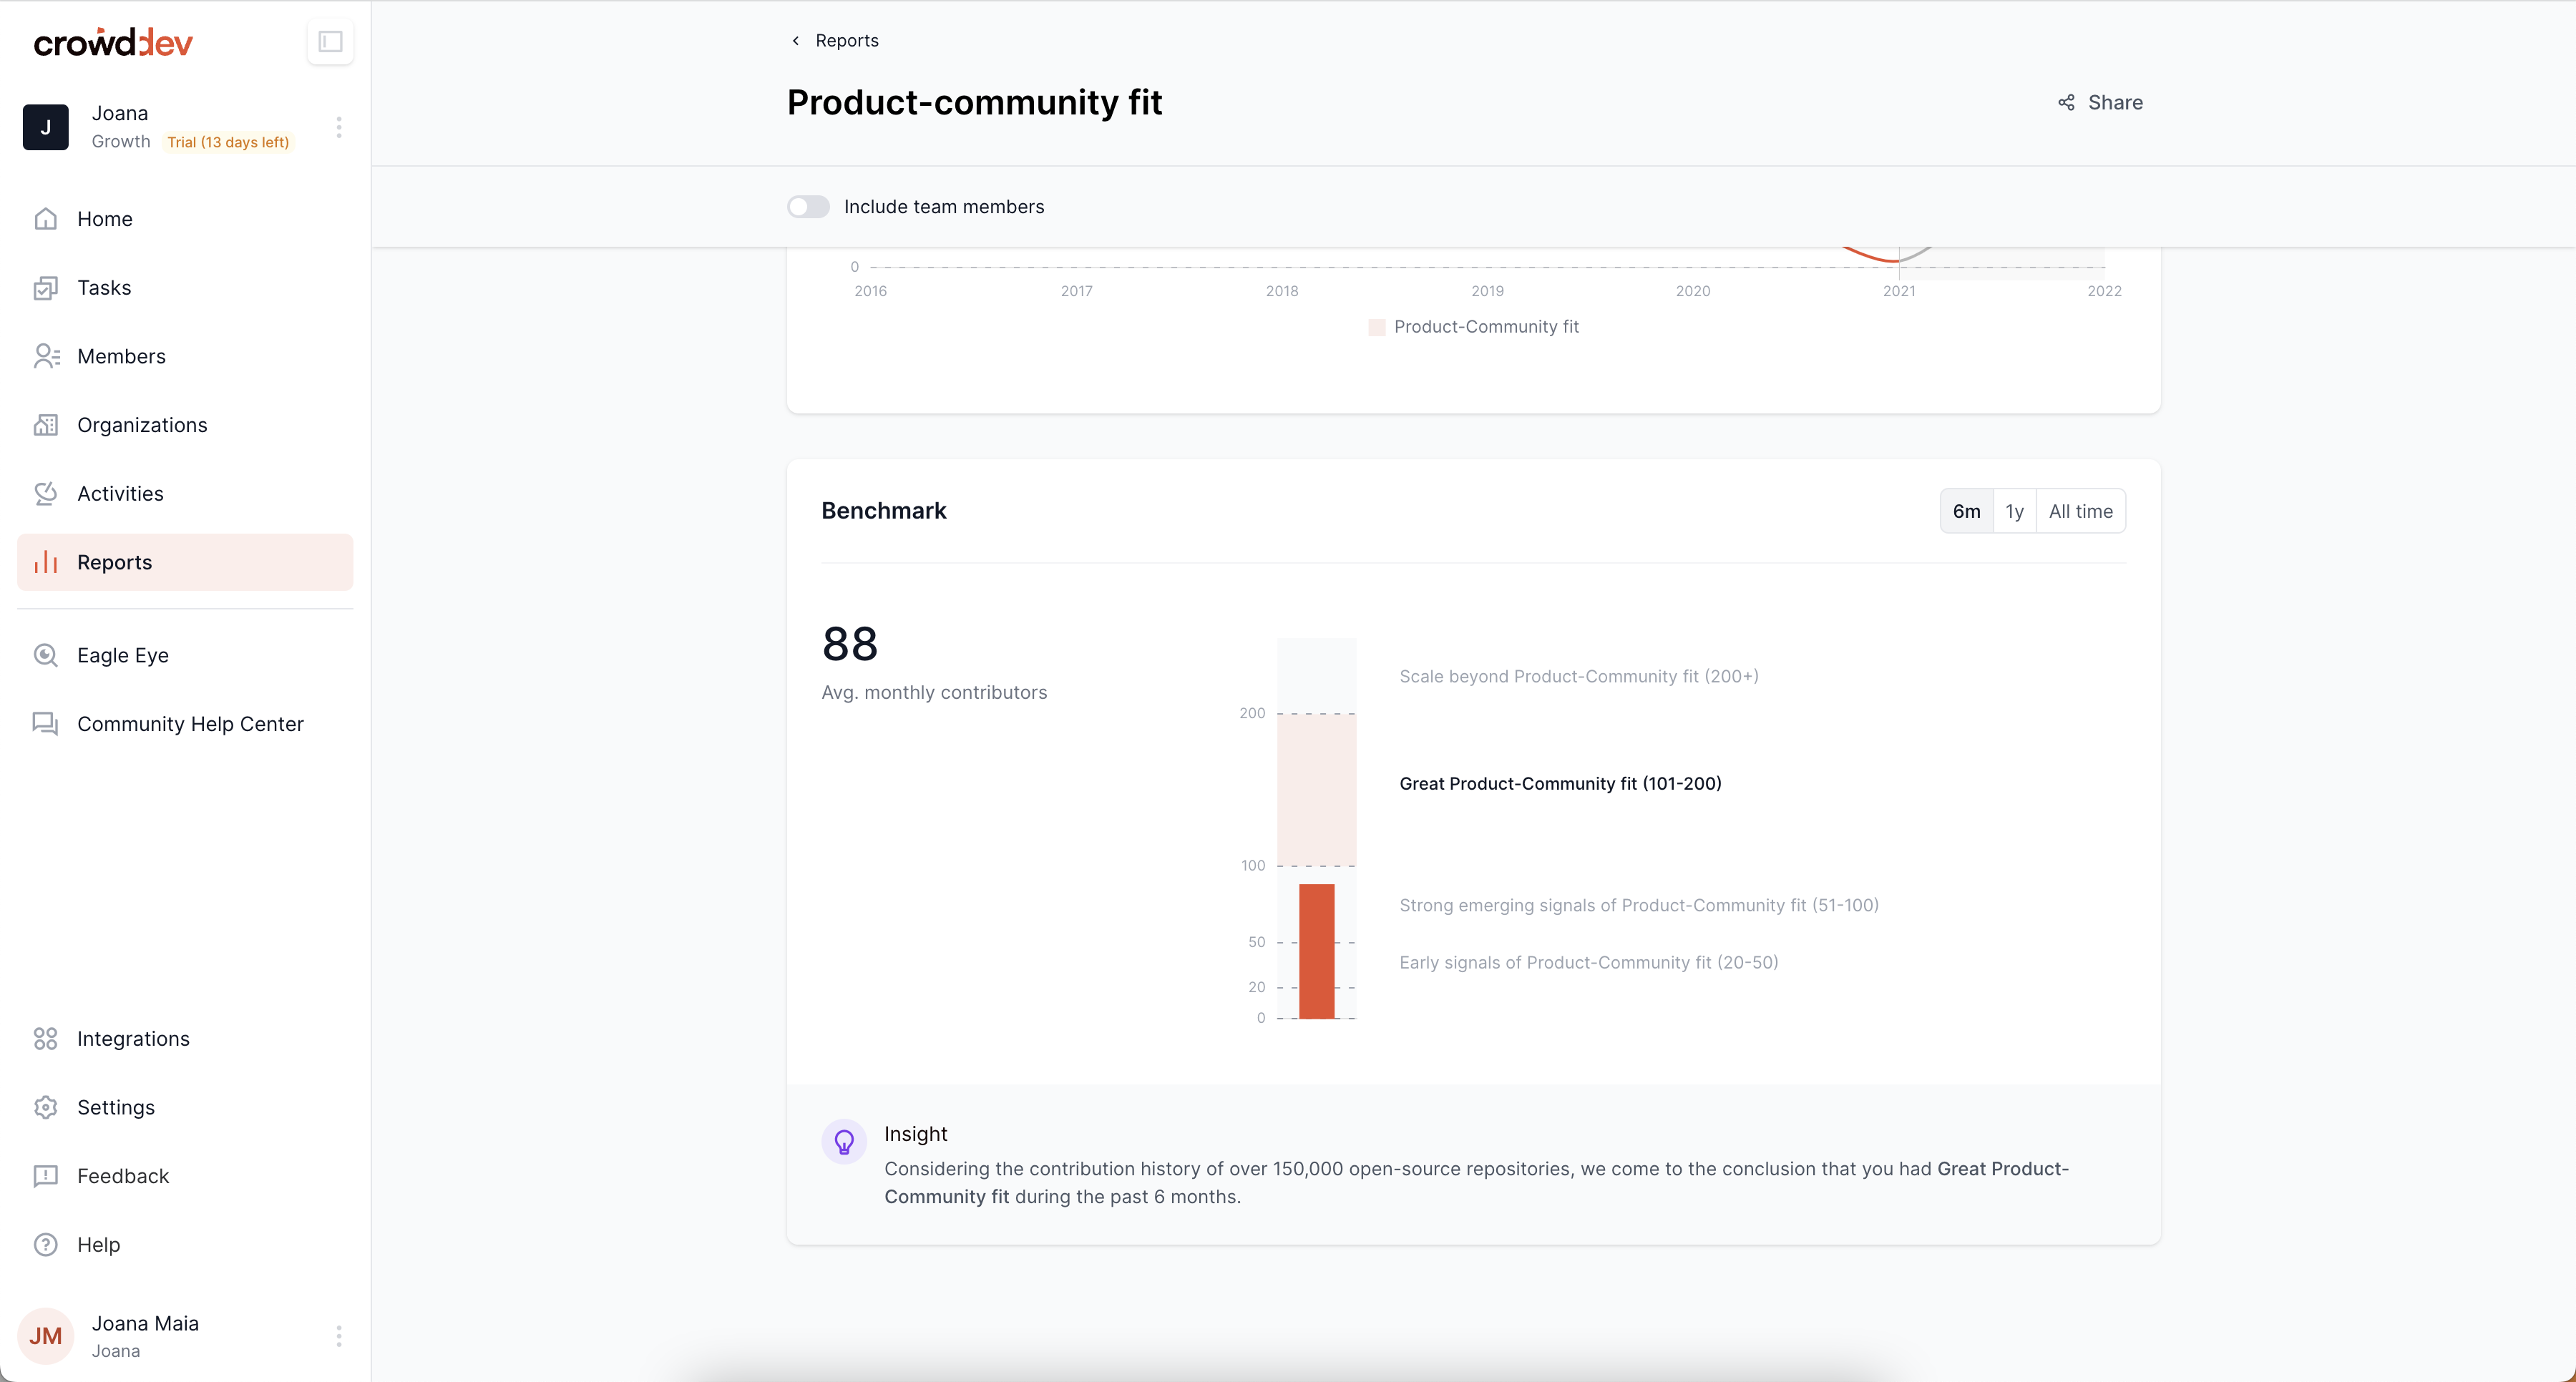Image resolution: width=2576 pixels, height=1382 pixels.
Task: Open Tasks via its checklist icon
Action: [46, 288]
